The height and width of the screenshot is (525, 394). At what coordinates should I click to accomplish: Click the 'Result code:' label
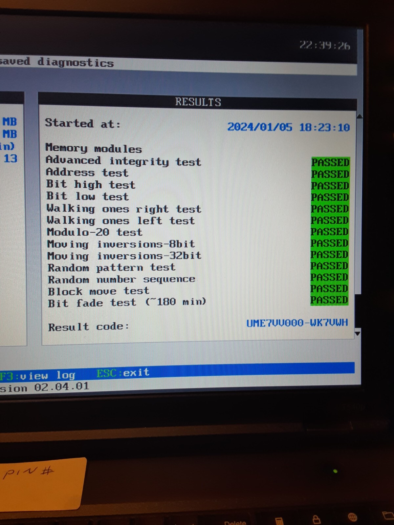coord(88,327)
